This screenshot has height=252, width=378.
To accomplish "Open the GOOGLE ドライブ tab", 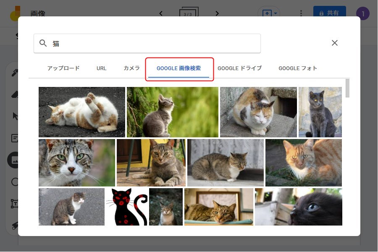I will 240,68.
